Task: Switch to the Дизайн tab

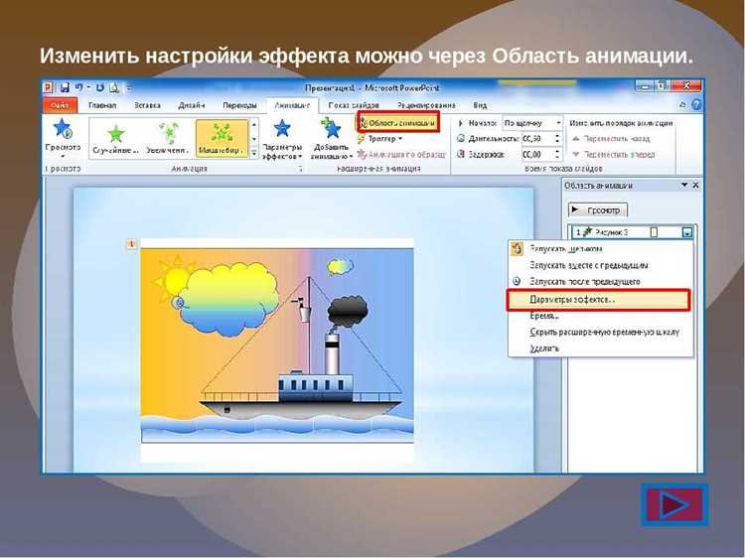Action: 191,105
